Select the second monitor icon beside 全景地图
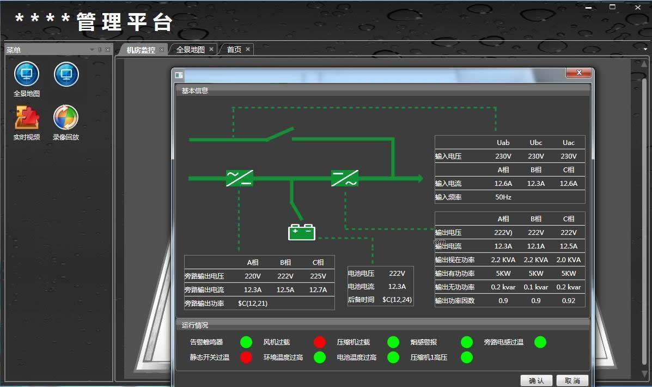The width and height of the screenshot is (652, 387). click(66, 75)
